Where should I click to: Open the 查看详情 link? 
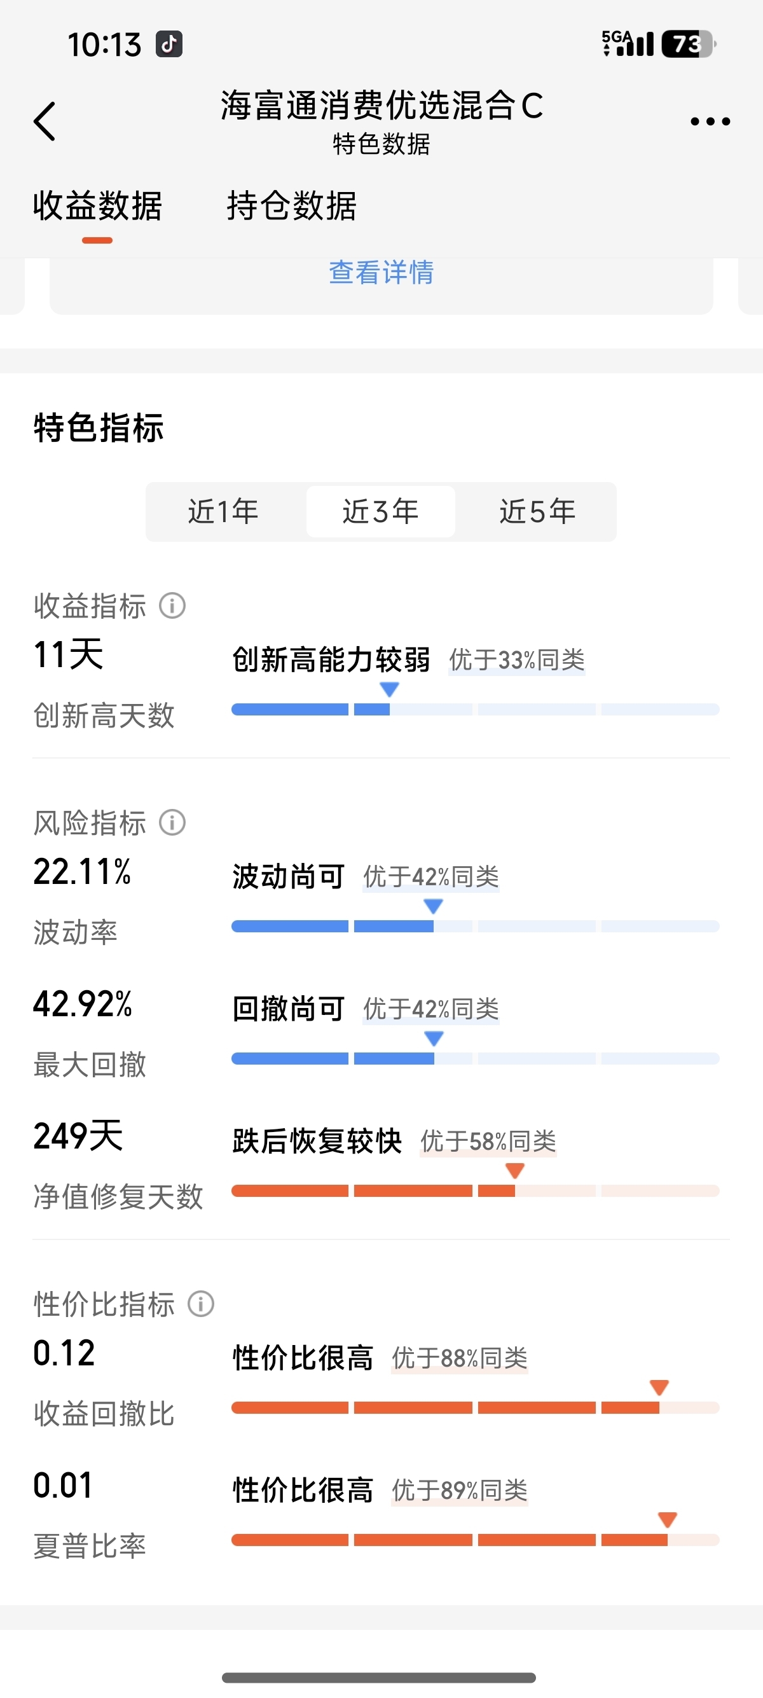[381, 272]
